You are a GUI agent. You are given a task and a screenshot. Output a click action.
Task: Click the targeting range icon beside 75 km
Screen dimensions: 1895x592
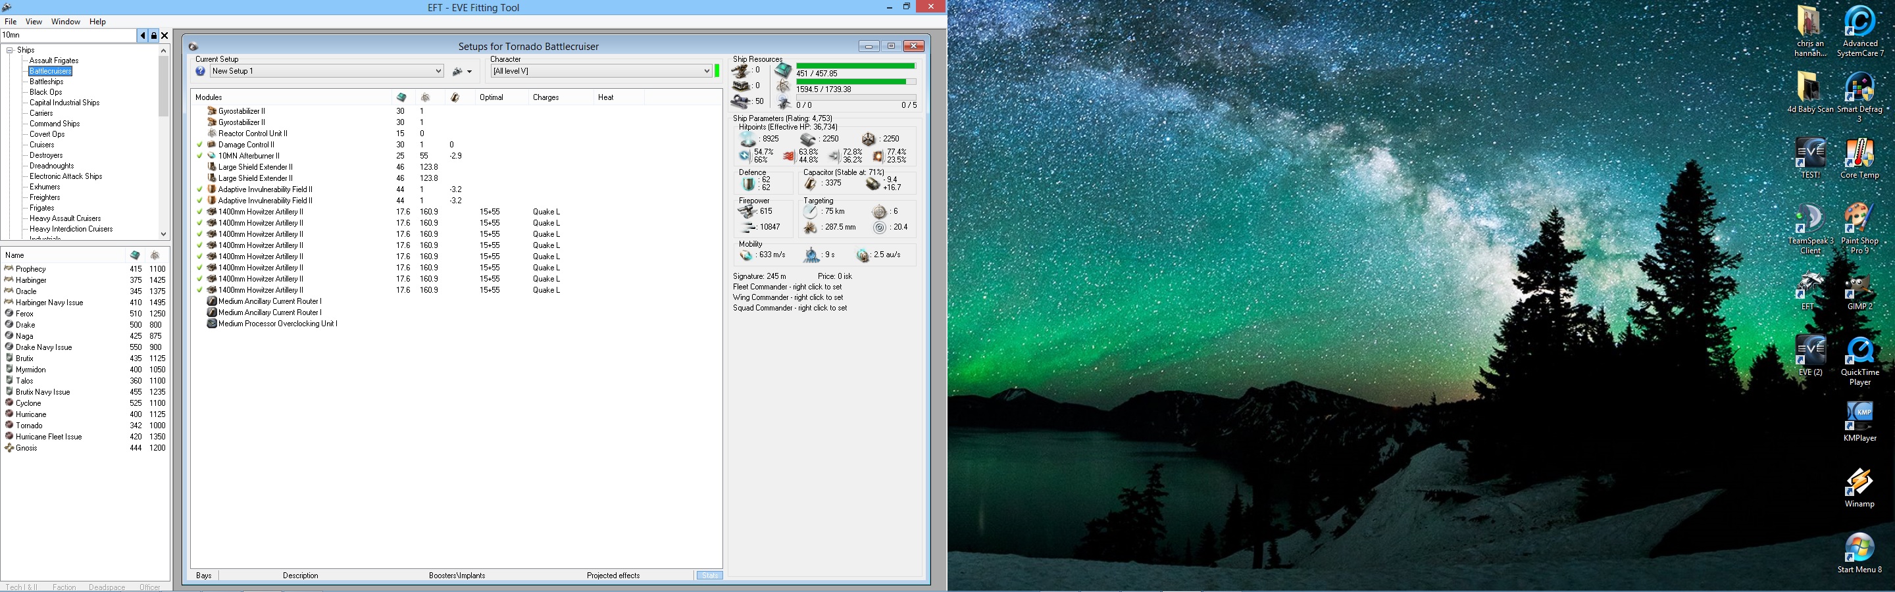click(811, 212)
